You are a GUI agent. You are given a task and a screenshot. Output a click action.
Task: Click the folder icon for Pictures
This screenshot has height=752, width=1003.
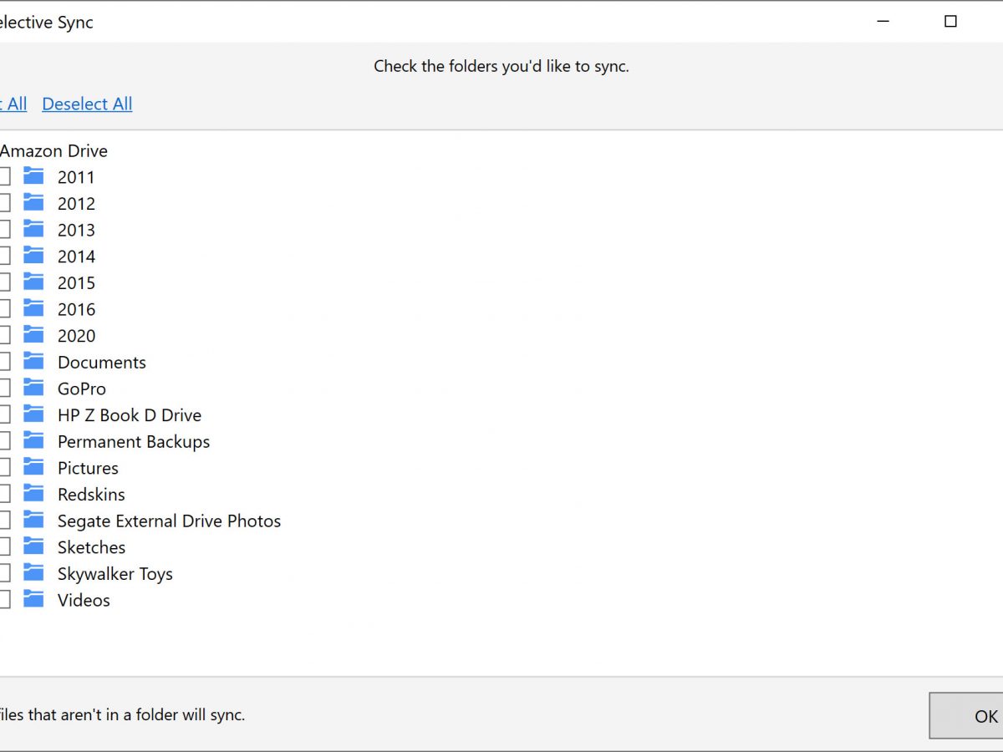coord(33,468)
